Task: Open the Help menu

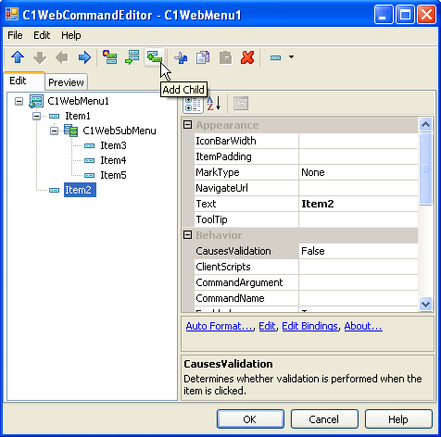Action: (x=71, y=35)
